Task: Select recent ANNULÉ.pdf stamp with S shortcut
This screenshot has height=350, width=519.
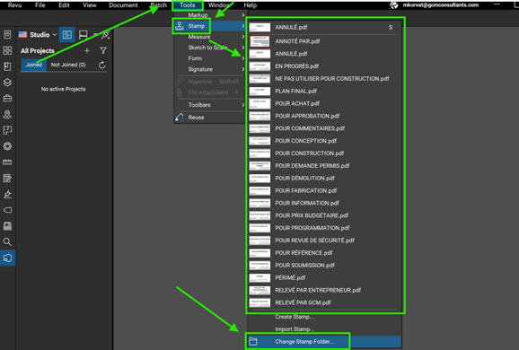Action: click(323, 27)
